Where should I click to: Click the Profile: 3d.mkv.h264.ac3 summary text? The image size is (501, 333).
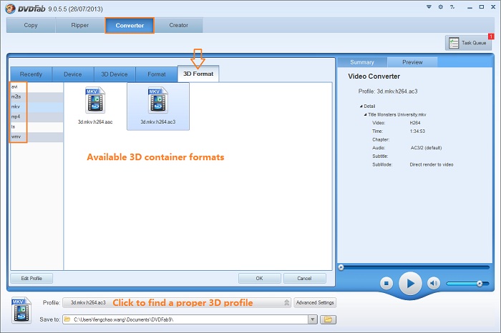coord(388,91)
